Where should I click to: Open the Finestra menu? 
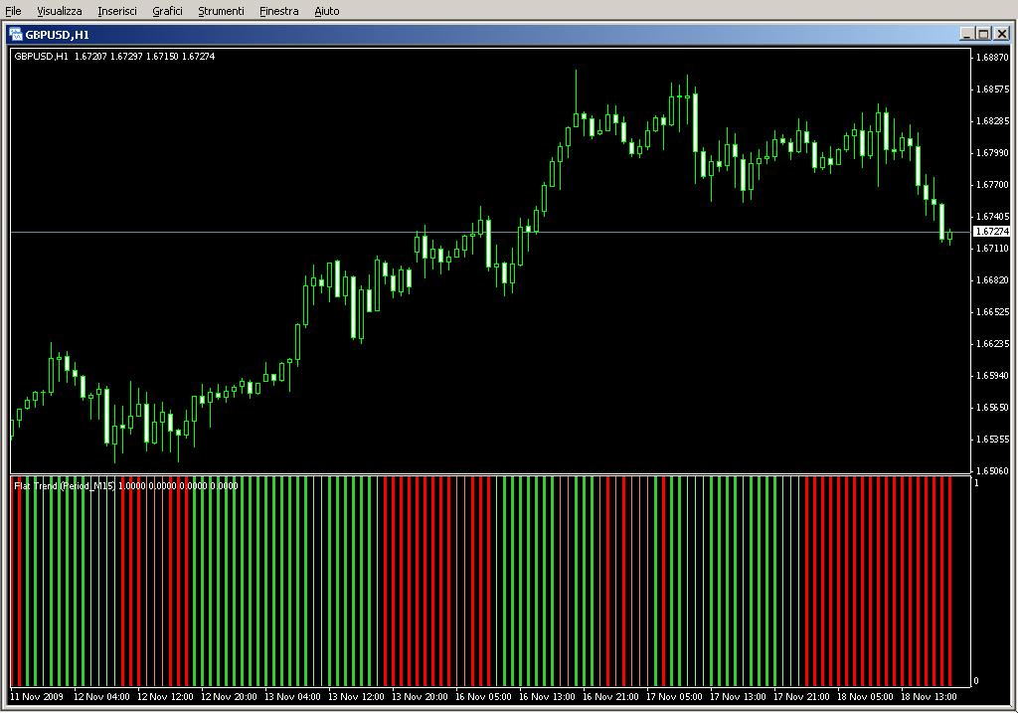[278, 11]
